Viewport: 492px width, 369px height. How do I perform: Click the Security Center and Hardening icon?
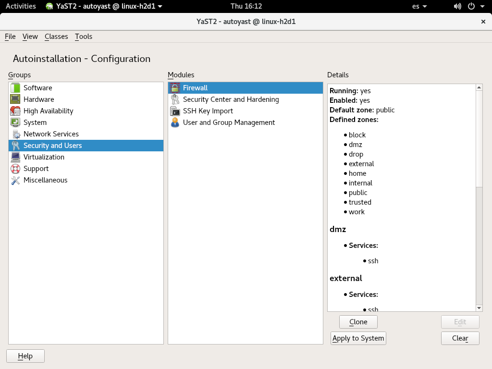[x=175, y=99]
